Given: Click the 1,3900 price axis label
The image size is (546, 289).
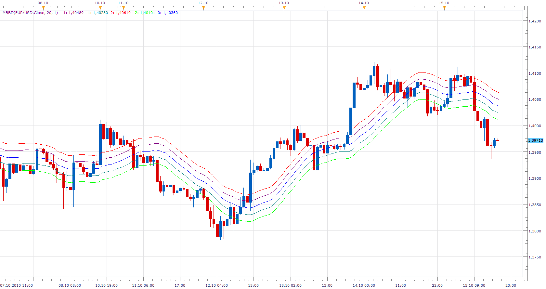Looking at the screenshot, I should pyautogui.click(x=535, y=178).
